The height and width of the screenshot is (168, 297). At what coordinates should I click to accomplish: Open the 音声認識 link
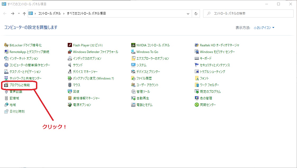(16, 92)
